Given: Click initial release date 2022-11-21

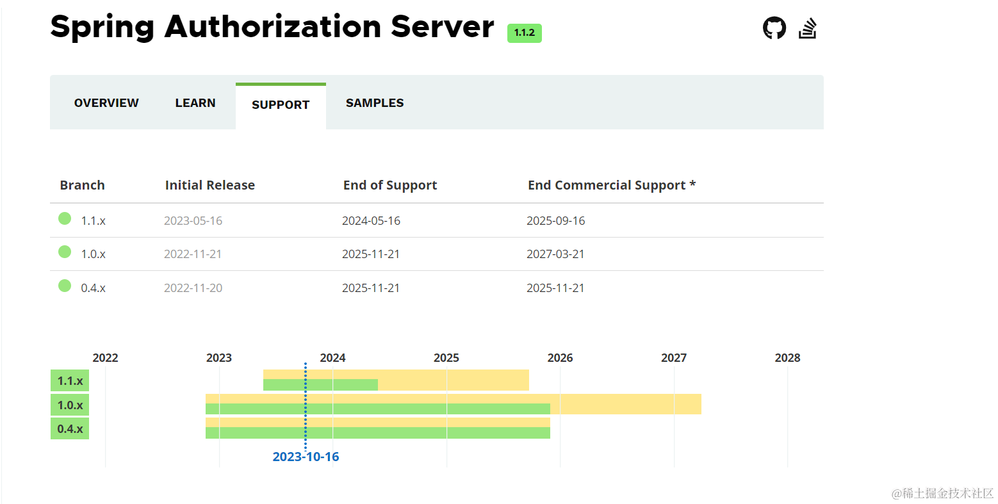Looking at the screenshot, I should coord(193,254).
